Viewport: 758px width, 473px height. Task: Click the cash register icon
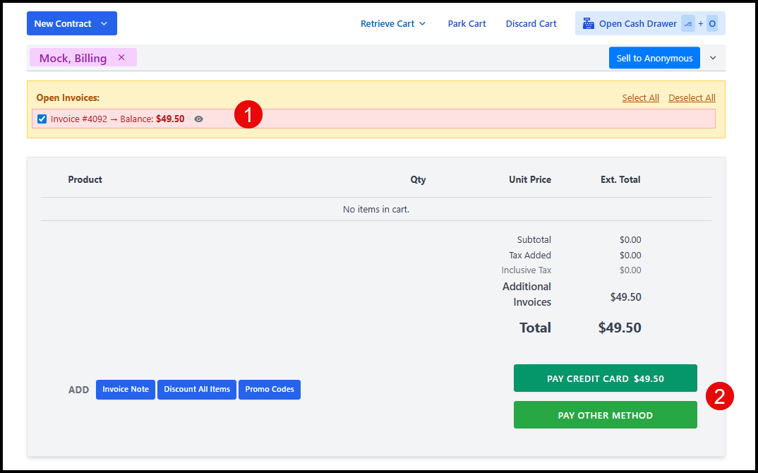[x=588, y=23]
